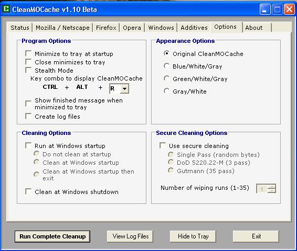
Task: Click Hide to Tray button
Action: coord(193,236)
